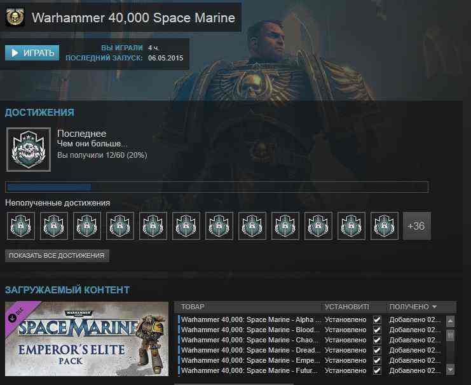Image resolution: width=471 pixels, height=385 pixels.
Task: Click the DLC list scroll up arrow
Action: 450,321
